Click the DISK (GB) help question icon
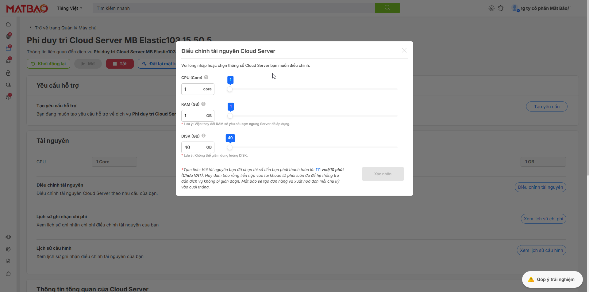The height and width of the screenshot is (292, 589). pos(203,136)
